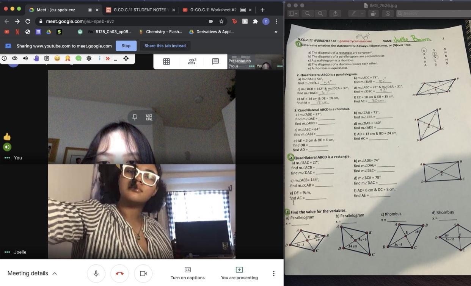This screenshot has width=471, height=286.
Task: Reload the Meet page
Action: (x=28, y=21)
